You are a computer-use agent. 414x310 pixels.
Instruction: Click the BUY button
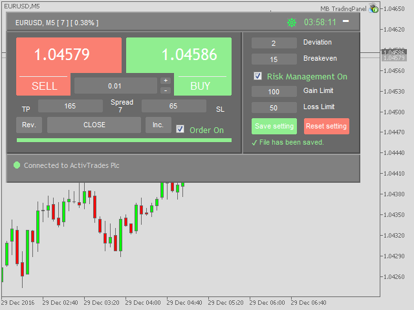[201, 86]
